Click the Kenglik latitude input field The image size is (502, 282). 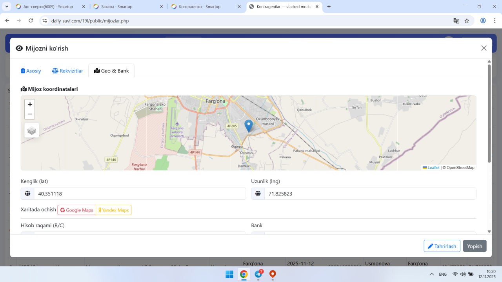click(140, 193)
